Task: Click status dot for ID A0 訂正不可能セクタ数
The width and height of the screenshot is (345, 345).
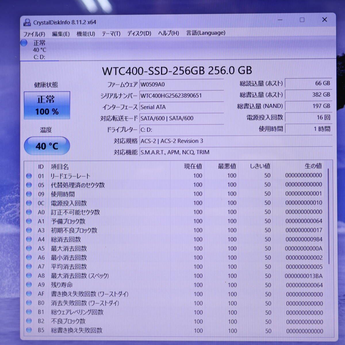Action: [x=29, y=212]
